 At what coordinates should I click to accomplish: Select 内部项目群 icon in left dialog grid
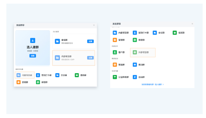(18, 75)
